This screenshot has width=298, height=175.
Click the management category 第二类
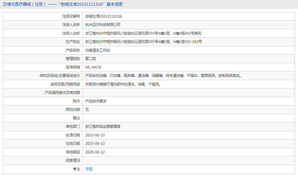(90, 59)
